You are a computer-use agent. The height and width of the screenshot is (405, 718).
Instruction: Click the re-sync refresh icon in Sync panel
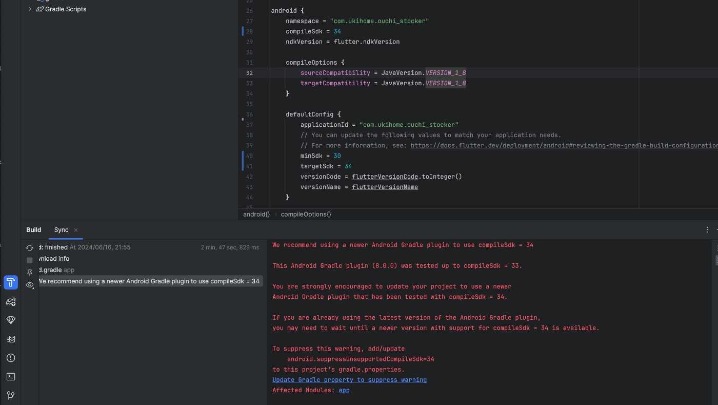coord(30,247)
